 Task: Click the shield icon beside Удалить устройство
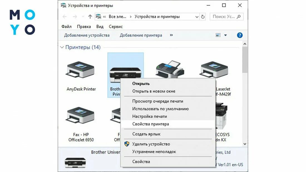(x=127, y=144)
